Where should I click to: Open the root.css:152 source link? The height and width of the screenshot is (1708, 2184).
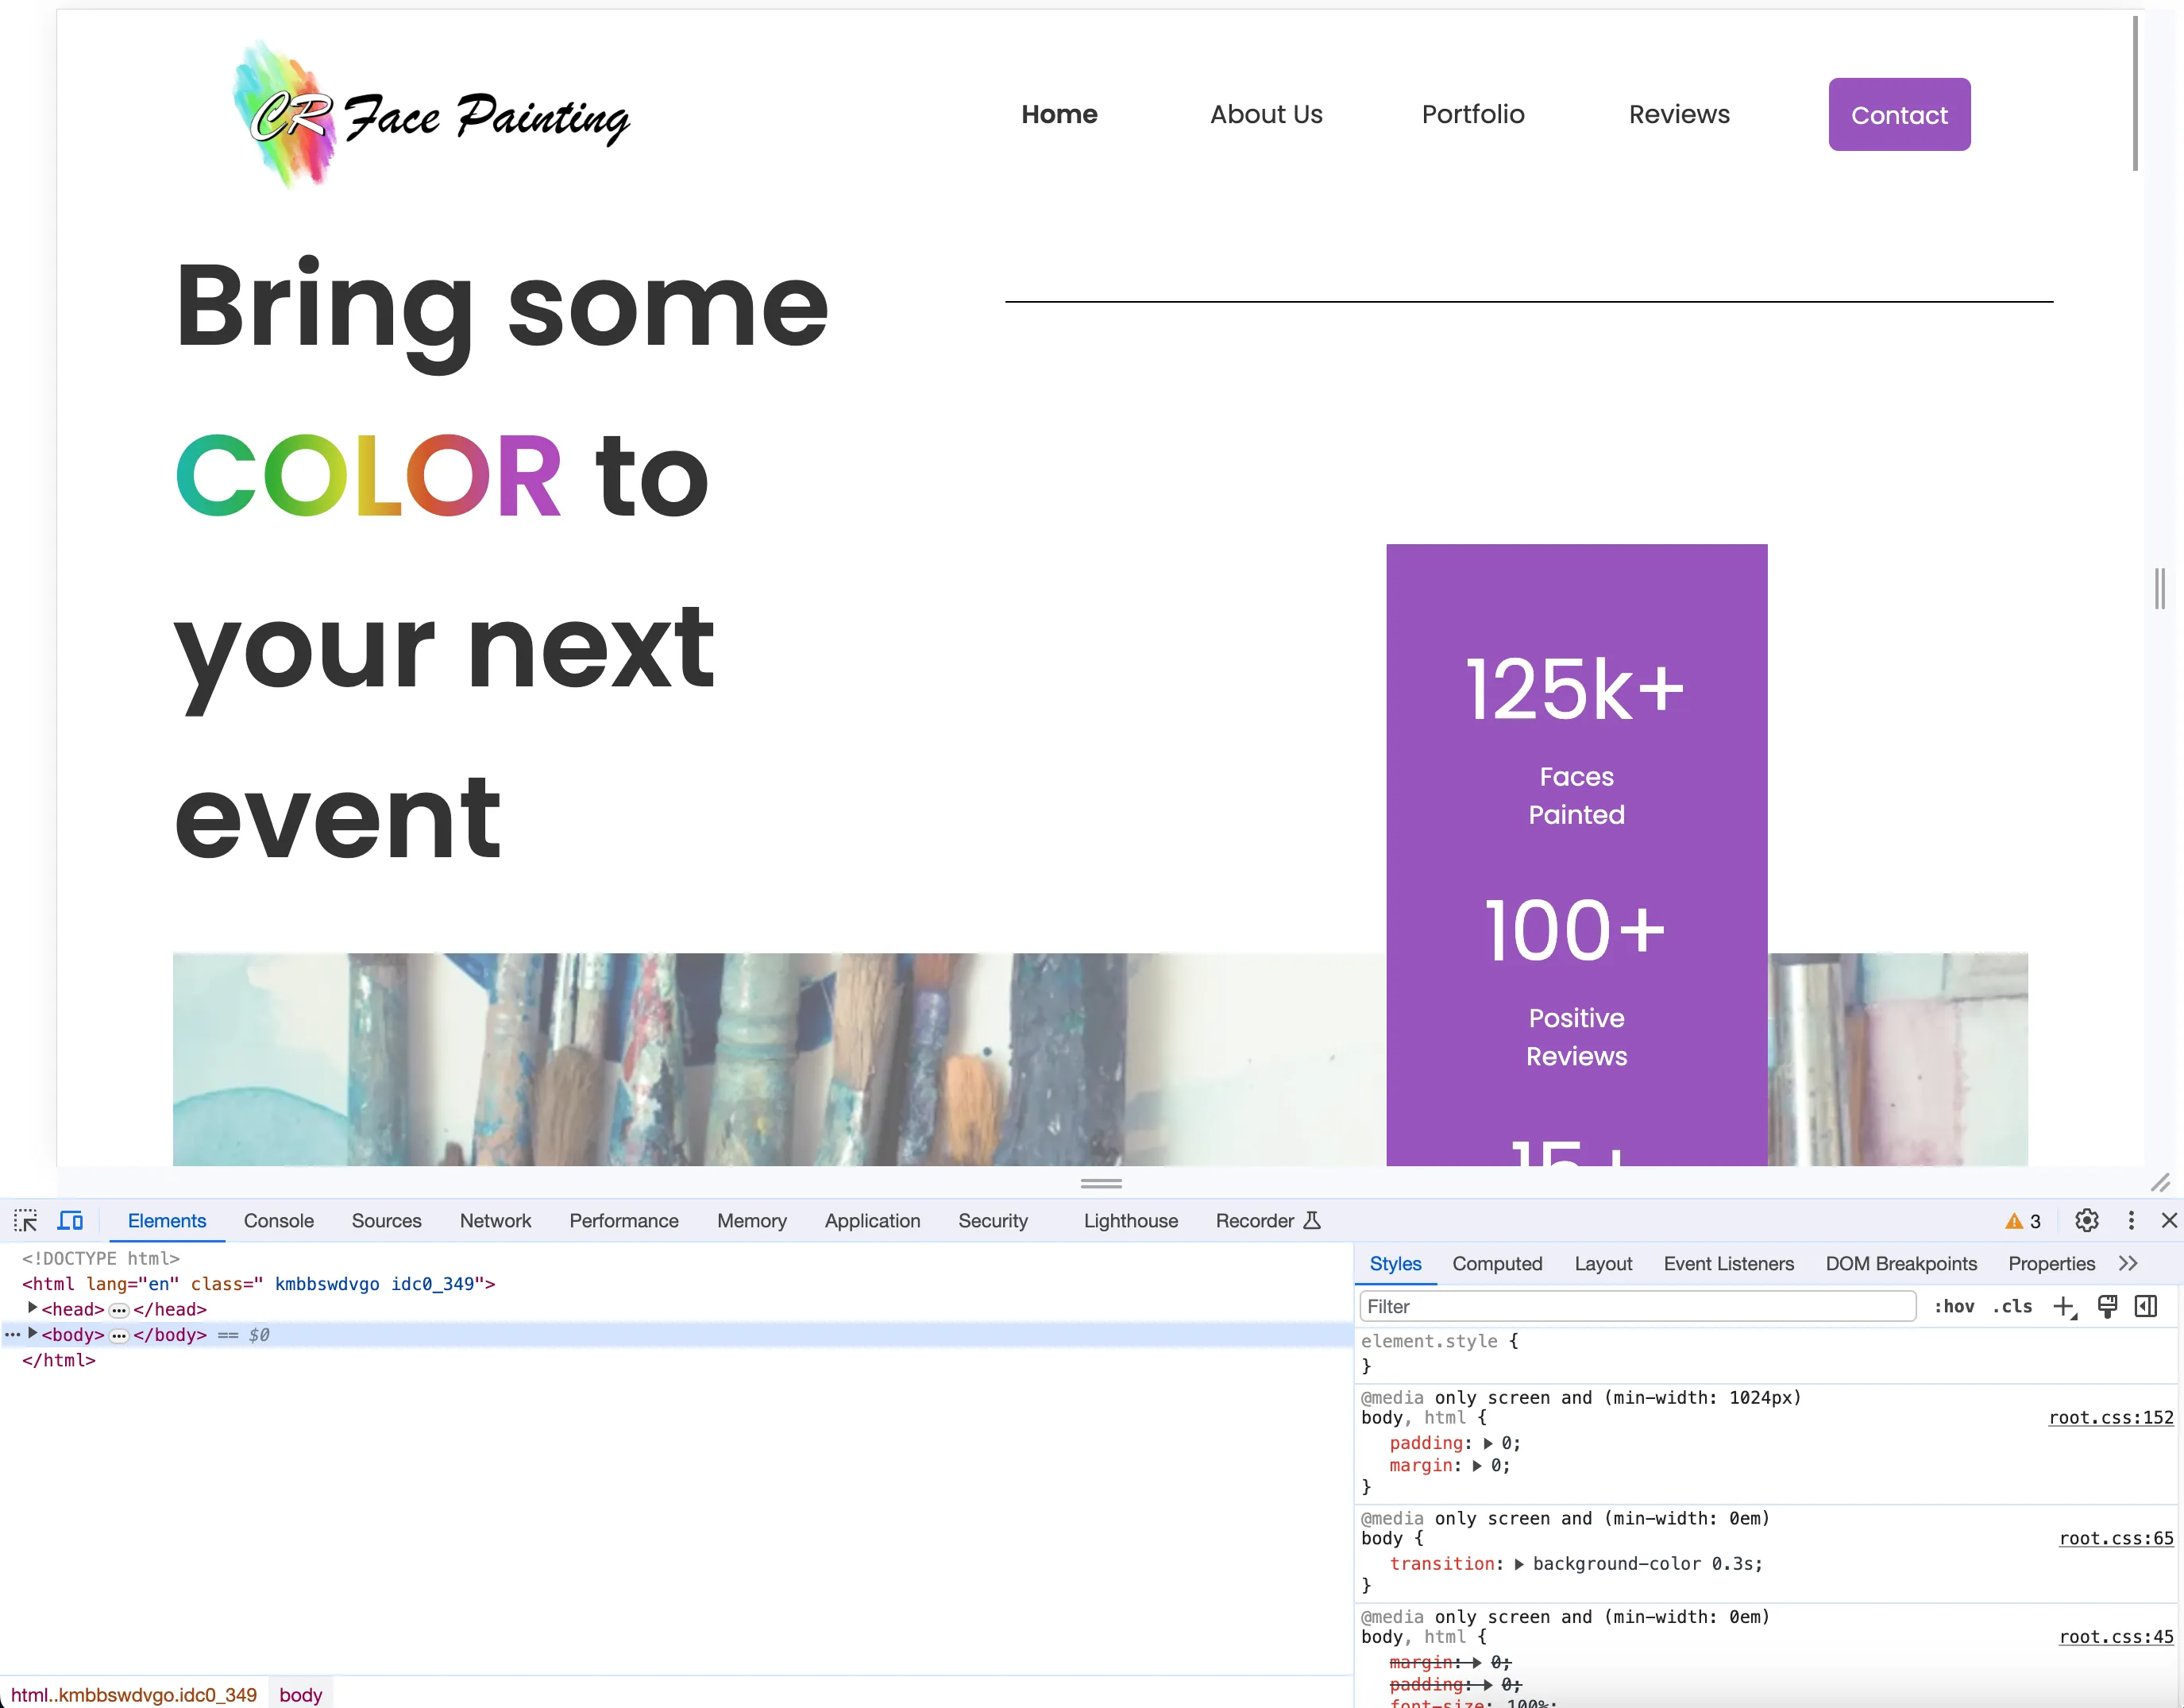(x=2110, y=1418)
